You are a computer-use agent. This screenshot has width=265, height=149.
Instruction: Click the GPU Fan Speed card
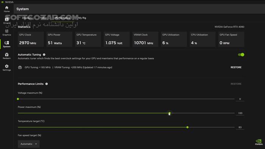[231, 39]
